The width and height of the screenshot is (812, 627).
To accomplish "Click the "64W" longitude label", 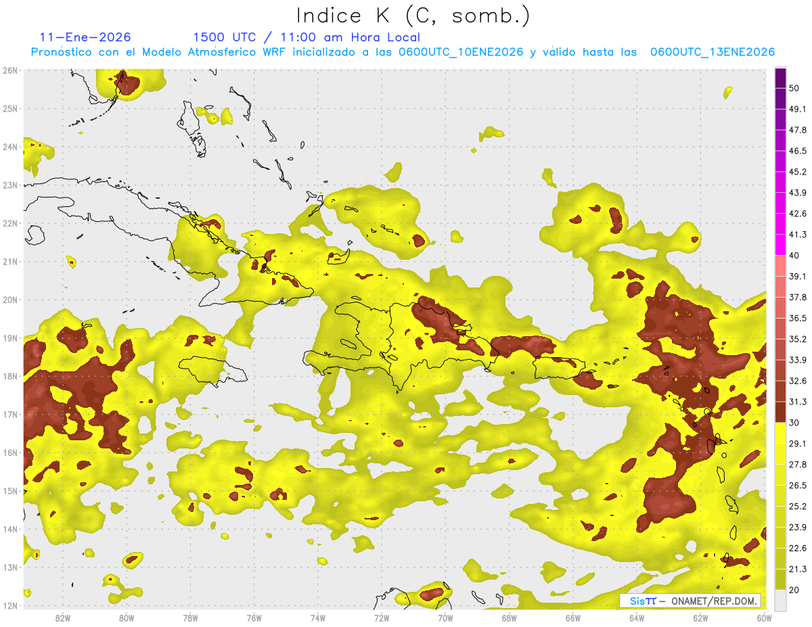I will pyautogui.click(x=636, y=618).
